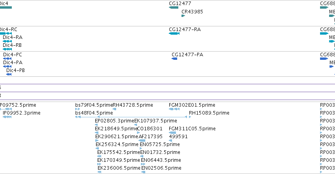The width and height of the screenshot is (335, 174).
Task: Open the CO186301 feature label
Action: click(x=150, y=129)
